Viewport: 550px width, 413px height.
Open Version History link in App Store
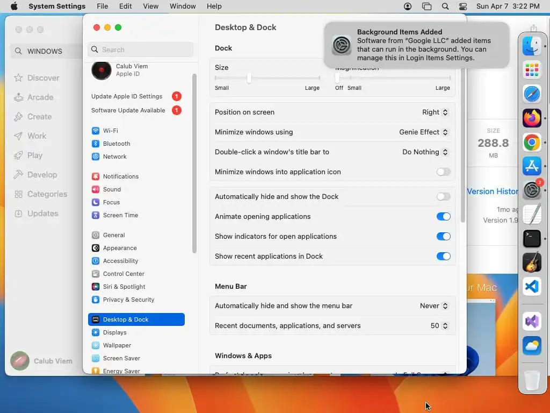493,191
